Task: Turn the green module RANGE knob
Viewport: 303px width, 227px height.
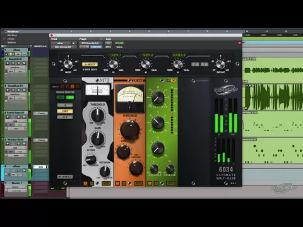Action: coord(158,123)
